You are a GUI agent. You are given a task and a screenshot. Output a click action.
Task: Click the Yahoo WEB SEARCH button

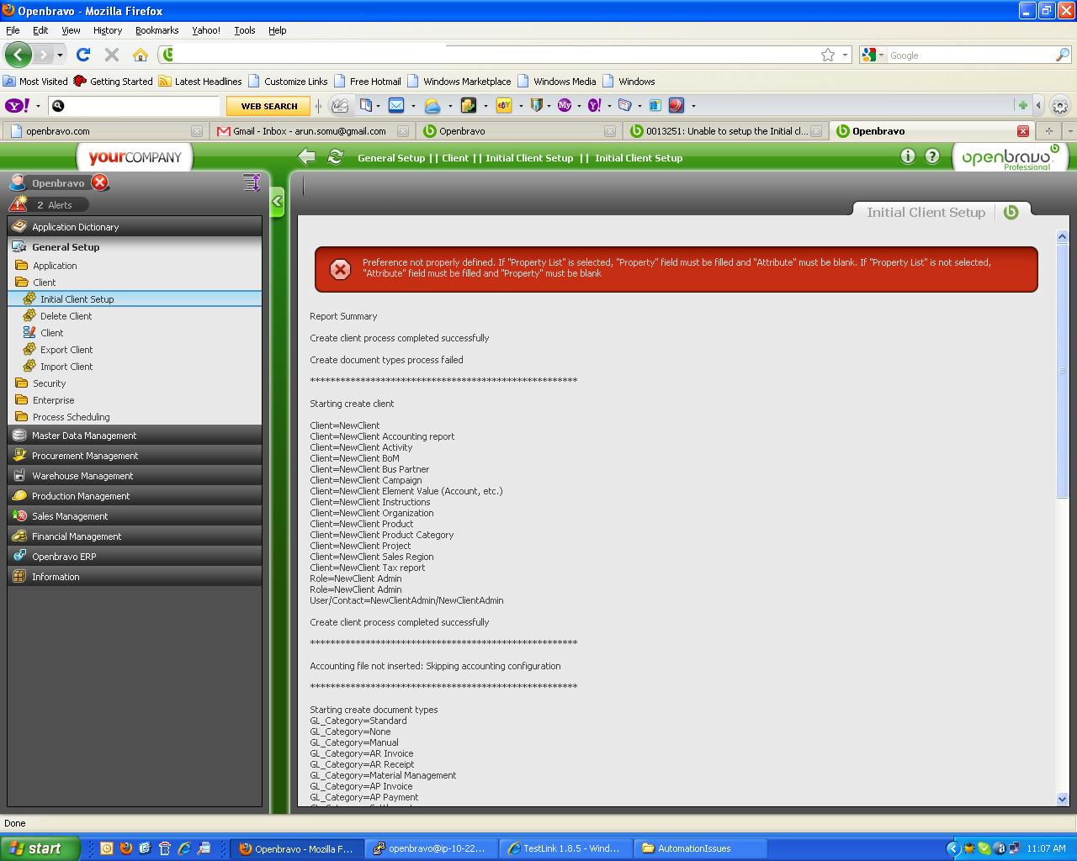(x=268, y=106)
